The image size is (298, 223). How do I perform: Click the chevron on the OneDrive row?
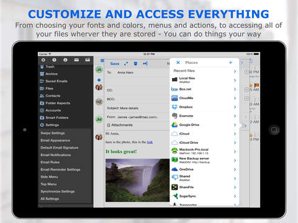[x=235, y=169]
